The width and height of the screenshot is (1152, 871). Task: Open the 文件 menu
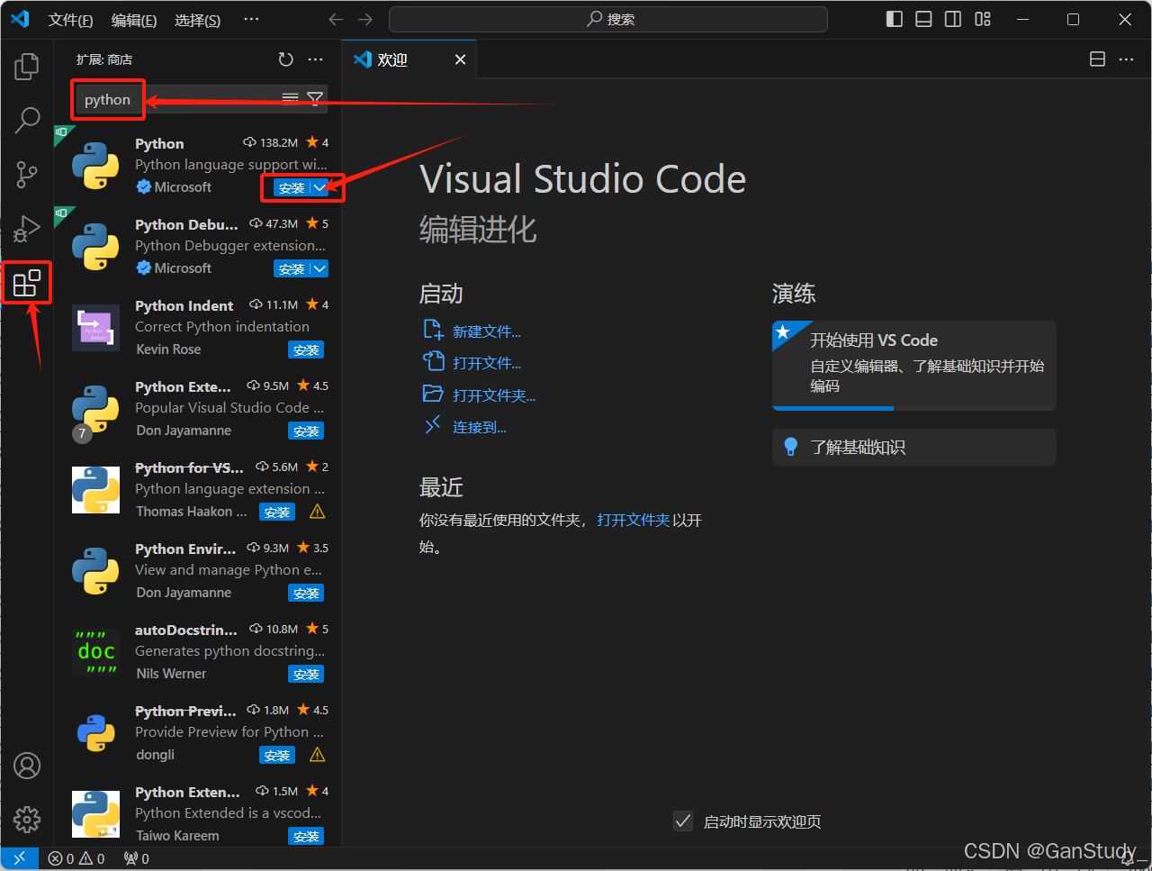(x=70, y=20)
